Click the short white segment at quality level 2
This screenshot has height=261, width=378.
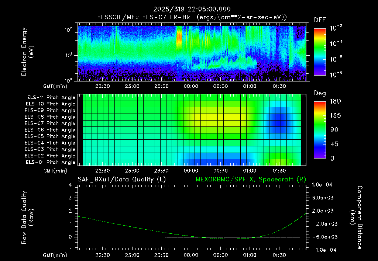click(x=86, y=211)
